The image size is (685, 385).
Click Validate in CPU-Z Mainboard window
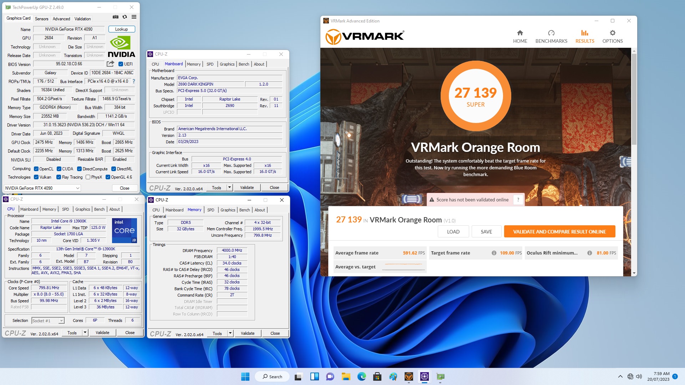tap(247, 188)
